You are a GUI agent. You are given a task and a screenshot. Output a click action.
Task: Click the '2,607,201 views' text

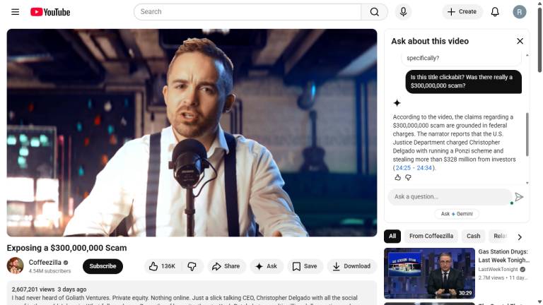[x=33, y=289]
